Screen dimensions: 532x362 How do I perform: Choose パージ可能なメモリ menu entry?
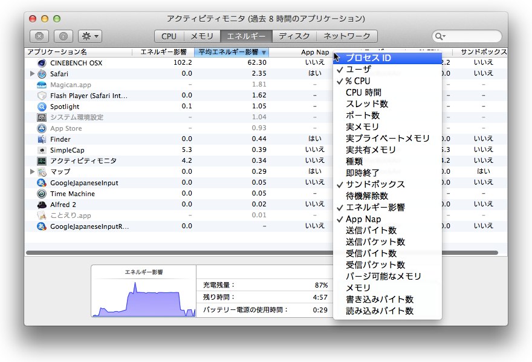pos(388,277)
